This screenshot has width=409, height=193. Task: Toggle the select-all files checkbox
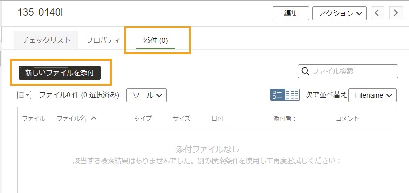(x=21, y=95)
